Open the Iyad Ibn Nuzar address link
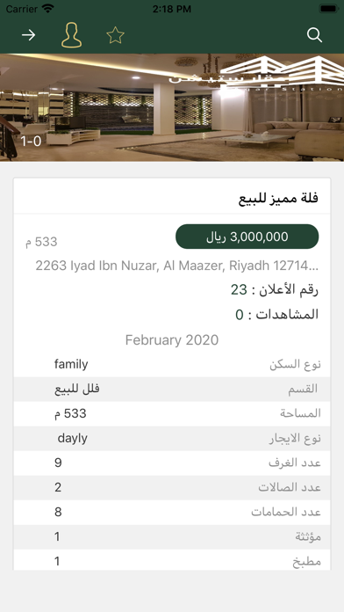The width and height of the screenshot is (344, 612). 177,266
